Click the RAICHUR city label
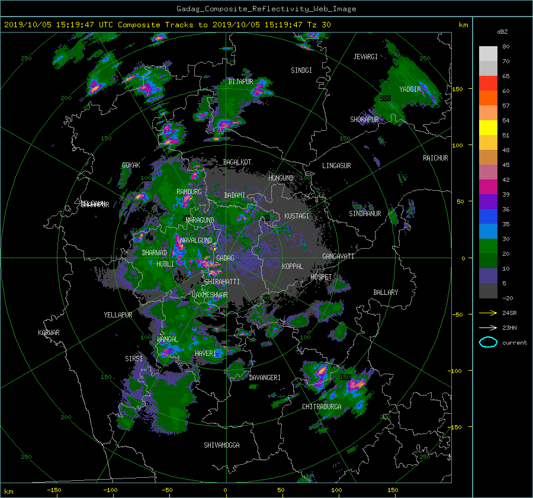 tap(435, 158)
